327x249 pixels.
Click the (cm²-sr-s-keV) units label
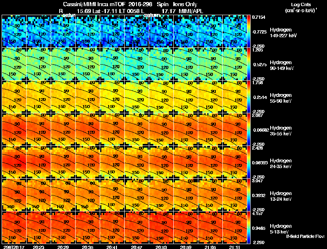click(x=301, y=11)
